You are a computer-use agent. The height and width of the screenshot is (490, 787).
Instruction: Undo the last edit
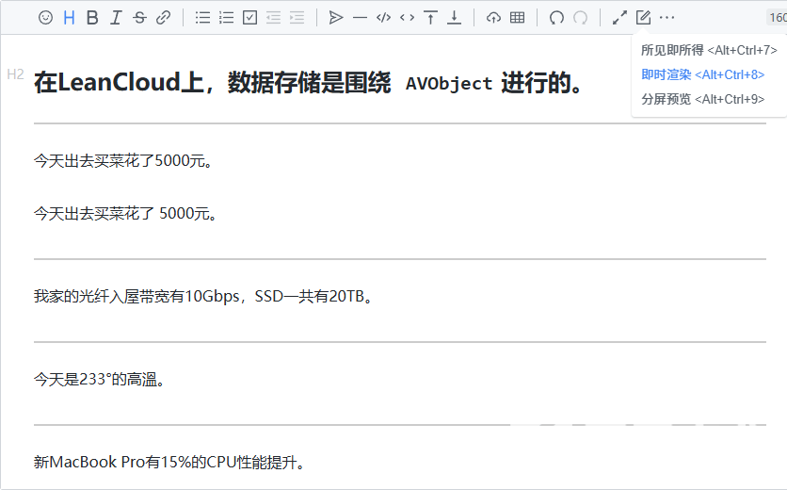coord(556,17)
